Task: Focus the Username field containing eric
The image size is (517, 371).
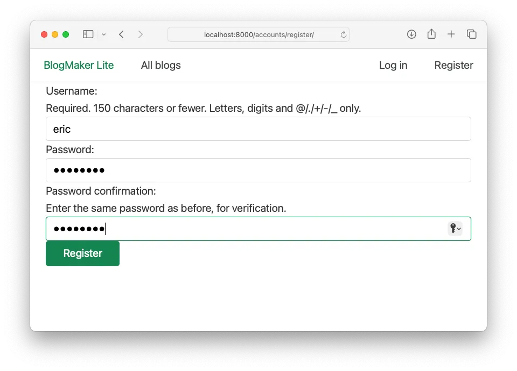Action: (x=258, y=129)
